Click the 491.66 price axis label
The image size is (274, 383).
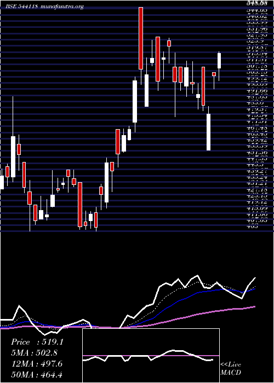(x=256, y=91)
